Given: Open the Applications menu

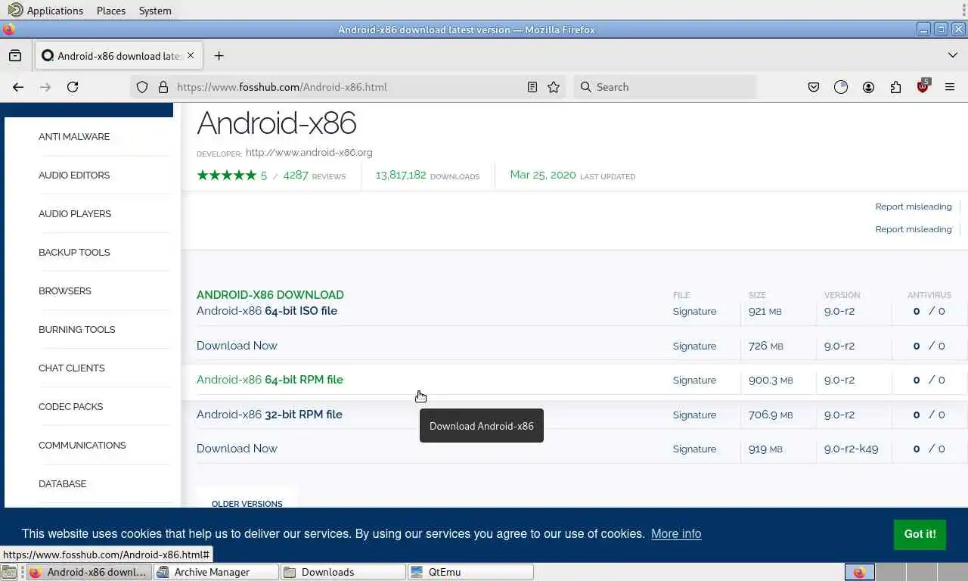Looking at the screenshot, I should point(46,11).
